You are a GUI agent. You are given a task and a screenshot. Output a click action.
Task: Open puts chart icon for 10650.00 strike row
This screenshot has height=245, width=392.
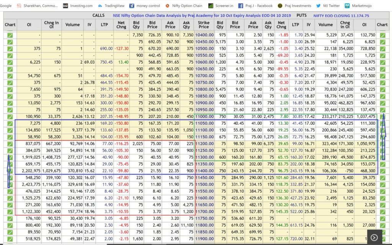click(382, 69)
